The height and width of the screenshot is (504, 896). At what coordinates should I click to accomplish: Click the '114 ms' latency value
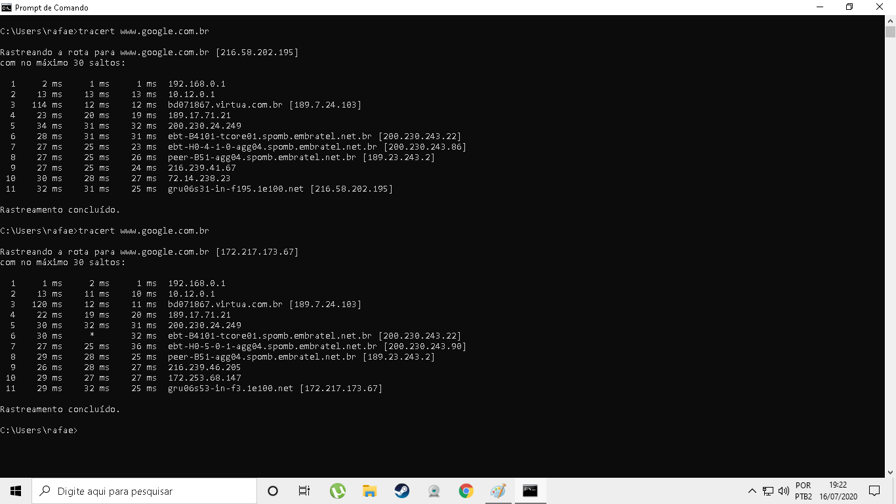tap(47, 105)
